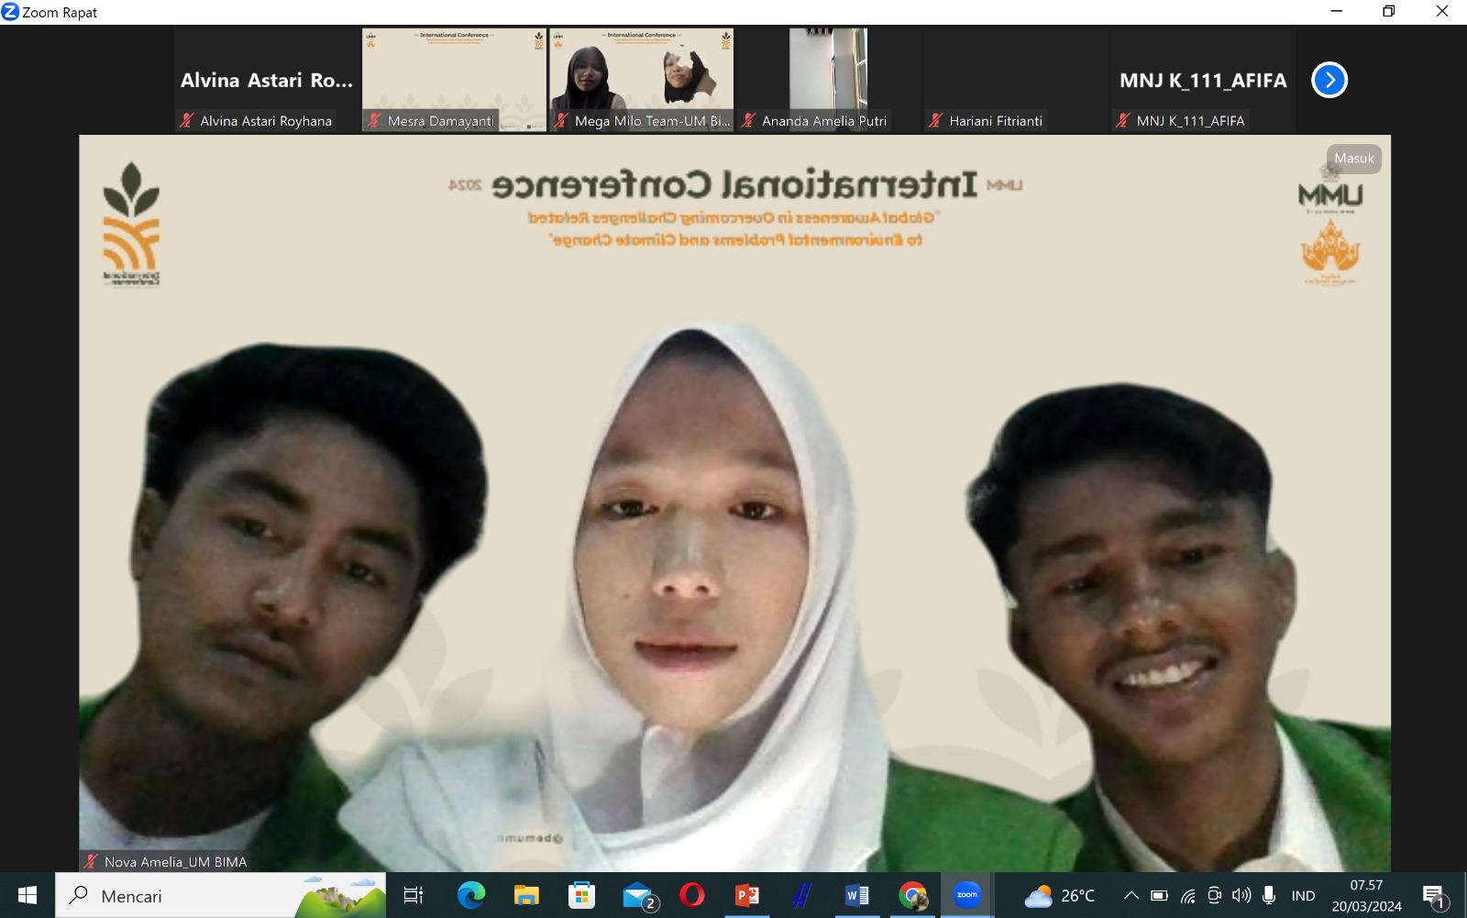Viewport: 1467px width, 918px height.
Task: Select Mesra Damayanti's video thumbnail
Action: [x=454, y=80]
